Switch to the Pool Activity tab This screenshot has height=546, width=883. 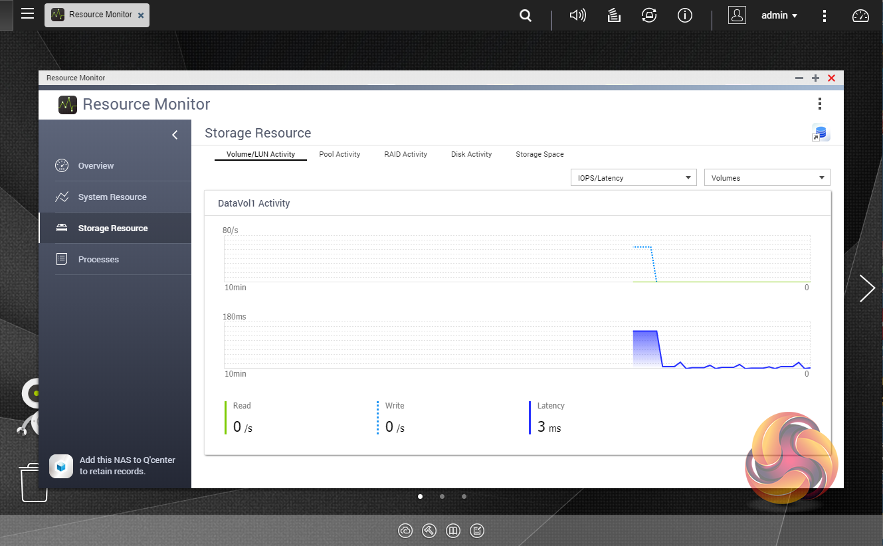(x=340, y=154)
